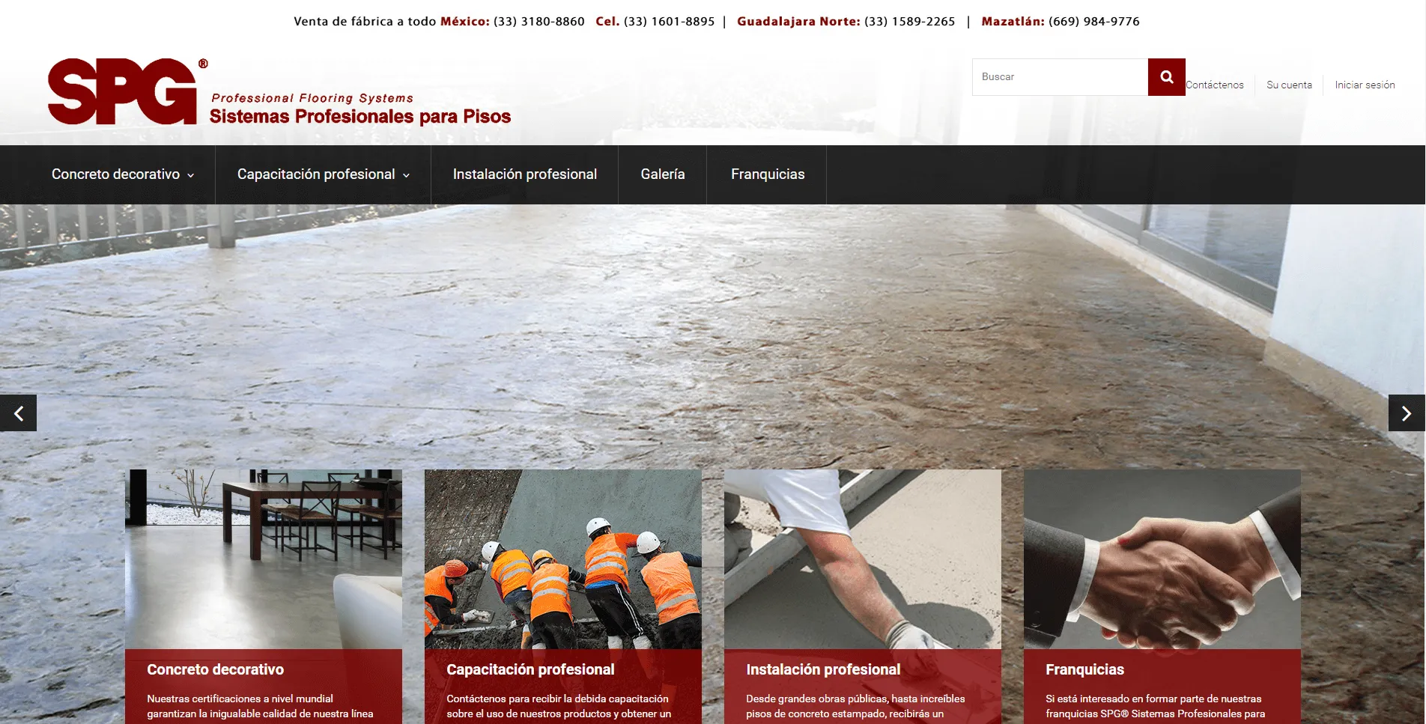Open the handshake Franquicias card image

[x=1162, y=559]
